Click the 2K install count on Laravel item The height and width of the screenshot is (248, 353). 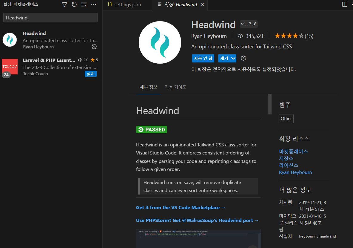pyautogui.click(x=83, y=60)
